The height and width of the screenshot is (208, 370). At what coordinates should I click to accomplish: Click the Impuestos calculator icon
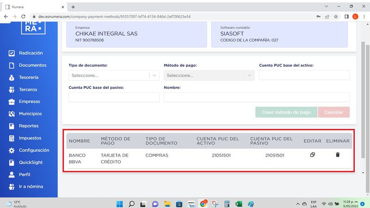tap(12, 138)
